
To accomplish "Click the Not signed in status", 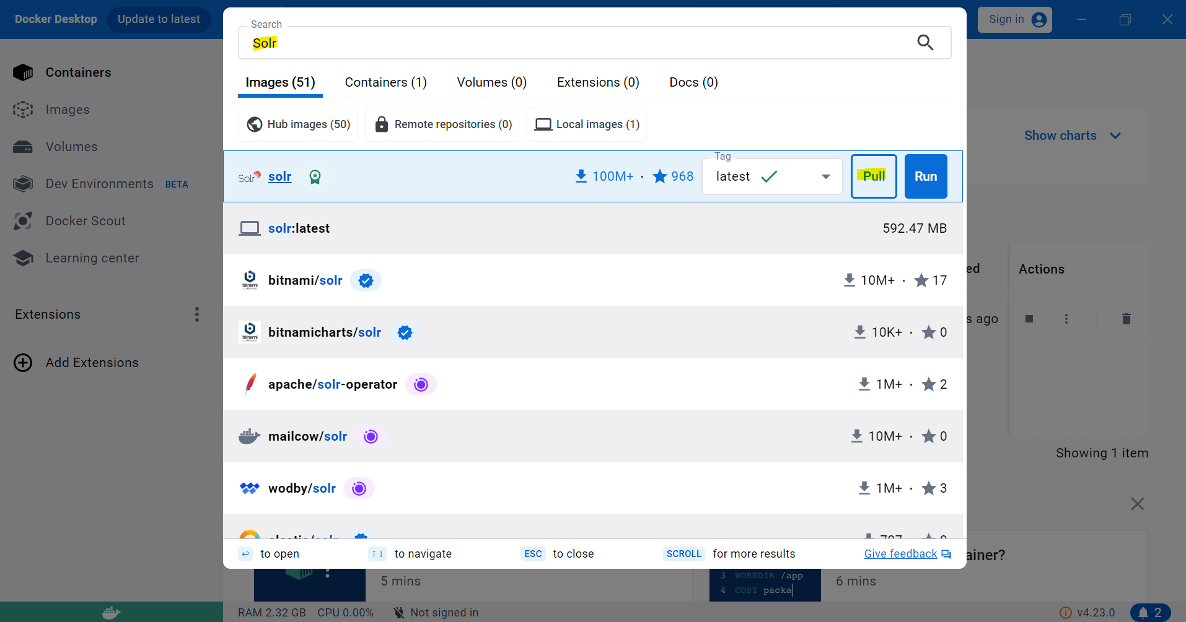I will pos(436,613).
